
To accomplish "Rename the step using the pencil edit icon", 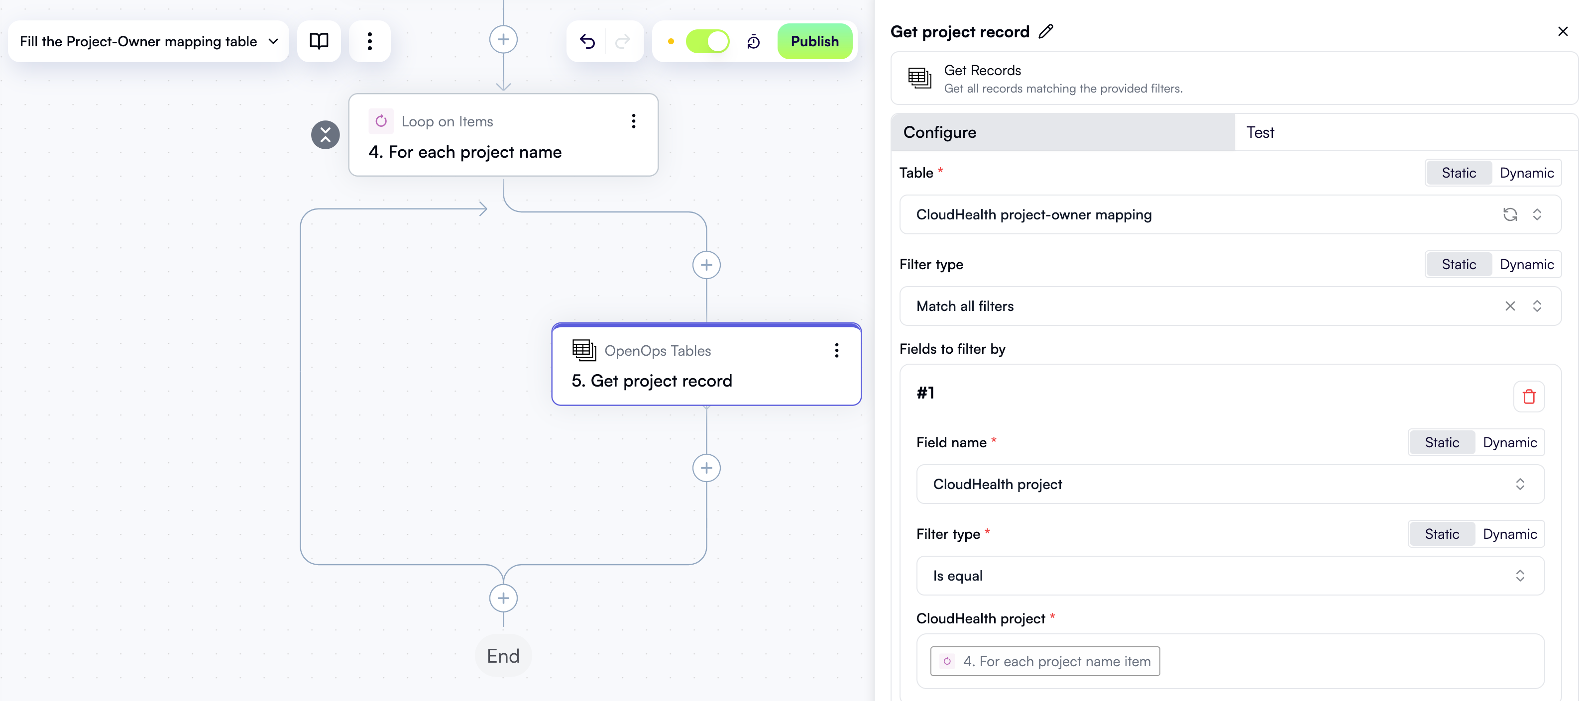I will (x=1045, y=31).
